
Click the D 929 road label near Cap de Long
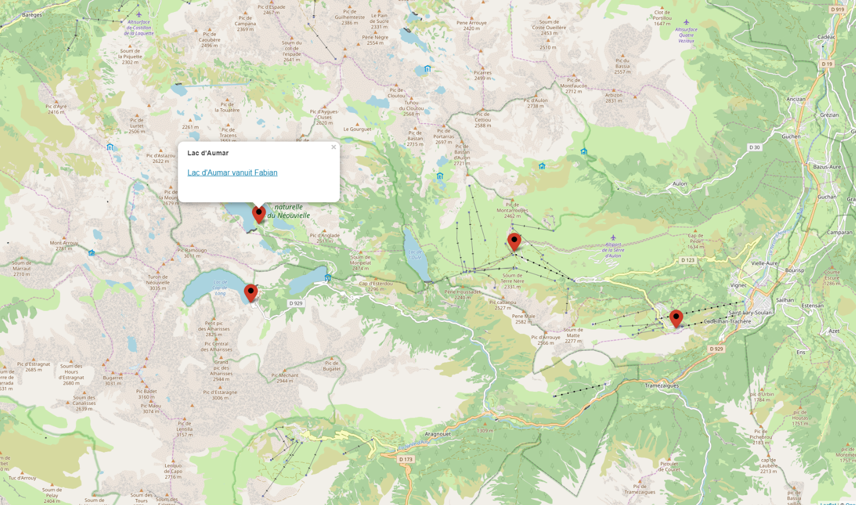click(296, 303)
